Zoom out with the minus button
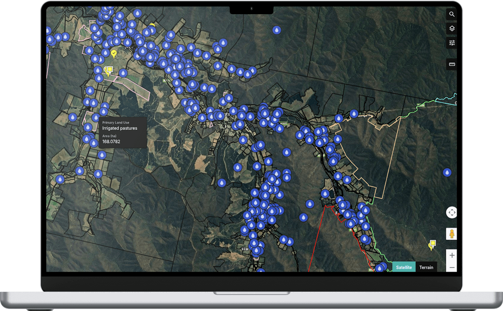503x311 pixels. (452, 267)
